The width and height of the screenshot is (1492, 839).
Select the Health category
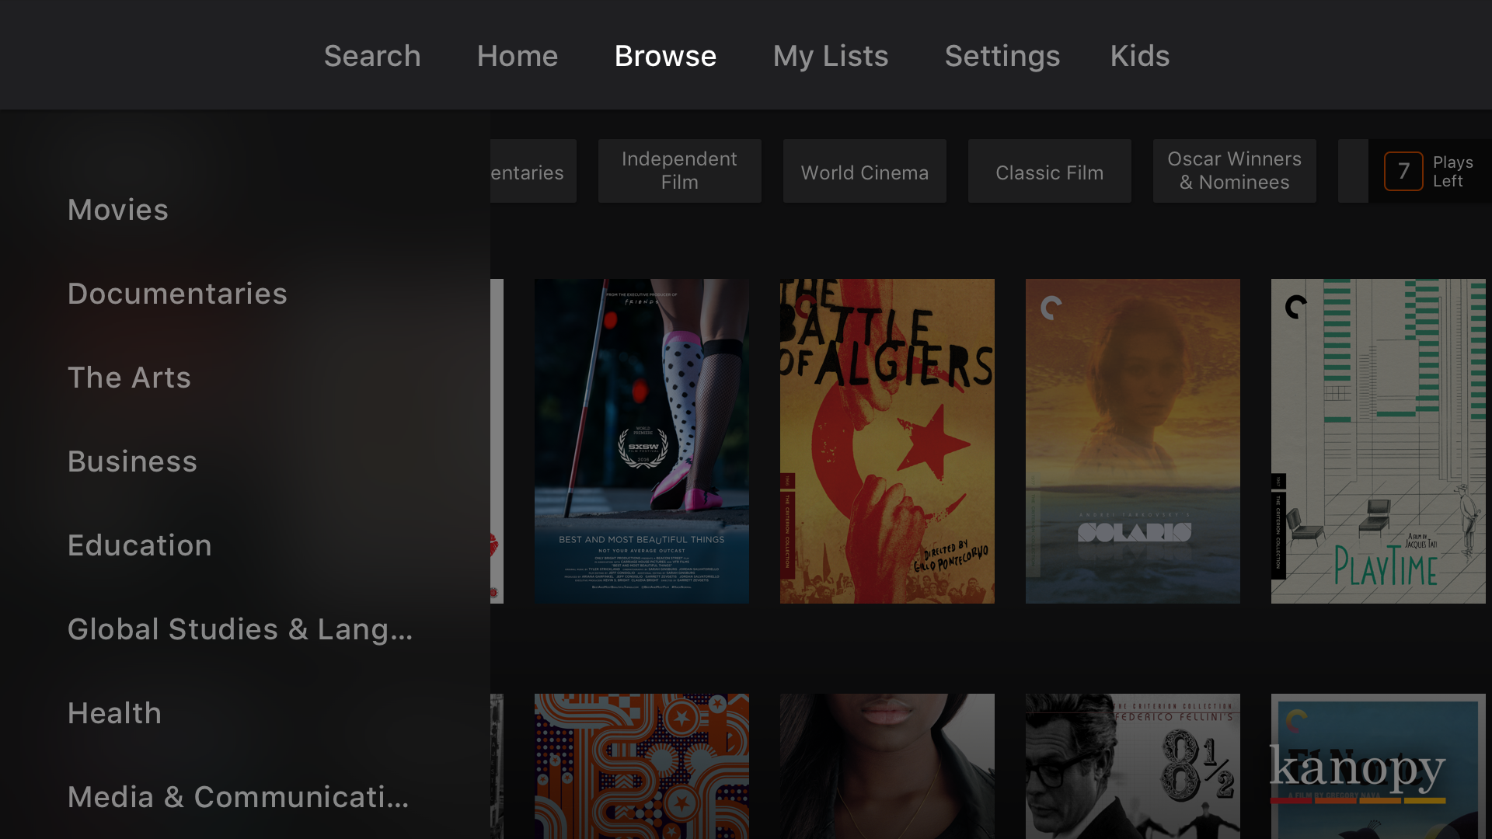tap(115, 713)
